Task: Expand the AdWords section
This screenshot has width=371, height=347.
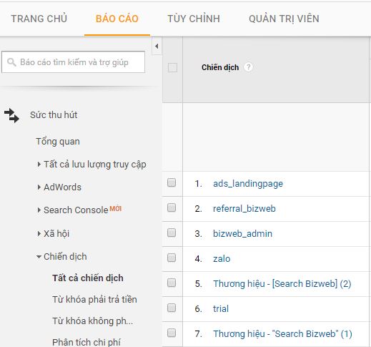Action: tap(39, 187)
